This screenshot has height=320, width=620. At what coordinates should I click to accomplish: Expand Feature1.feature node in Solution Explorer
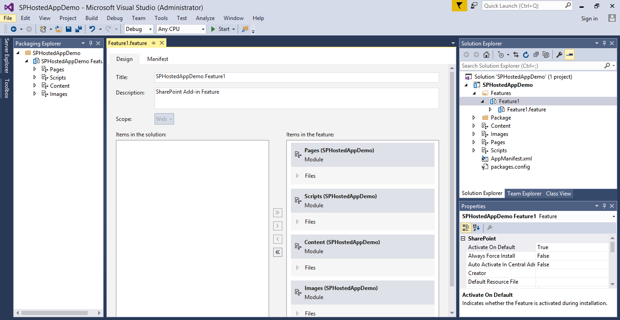coord(490,110)
